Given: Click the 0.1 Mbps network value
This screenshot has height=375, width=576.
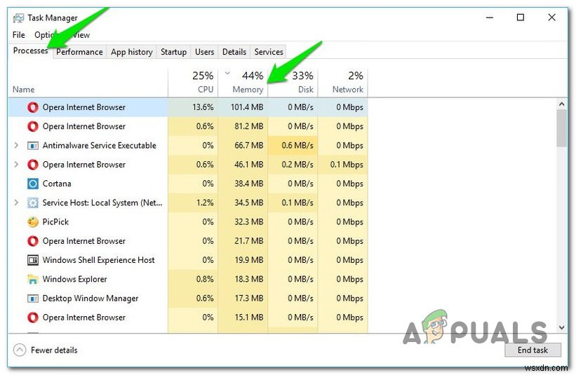Looking at the screenshot, I should pyautogui.click(x=347, y=165).
